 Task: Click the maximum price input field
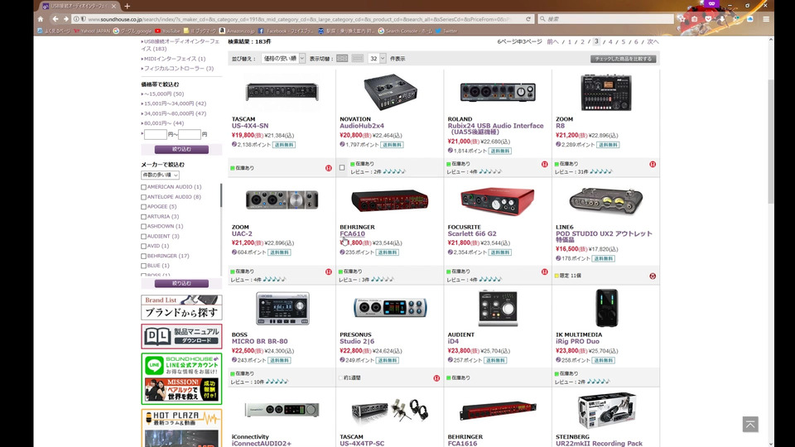pos(190,134)
